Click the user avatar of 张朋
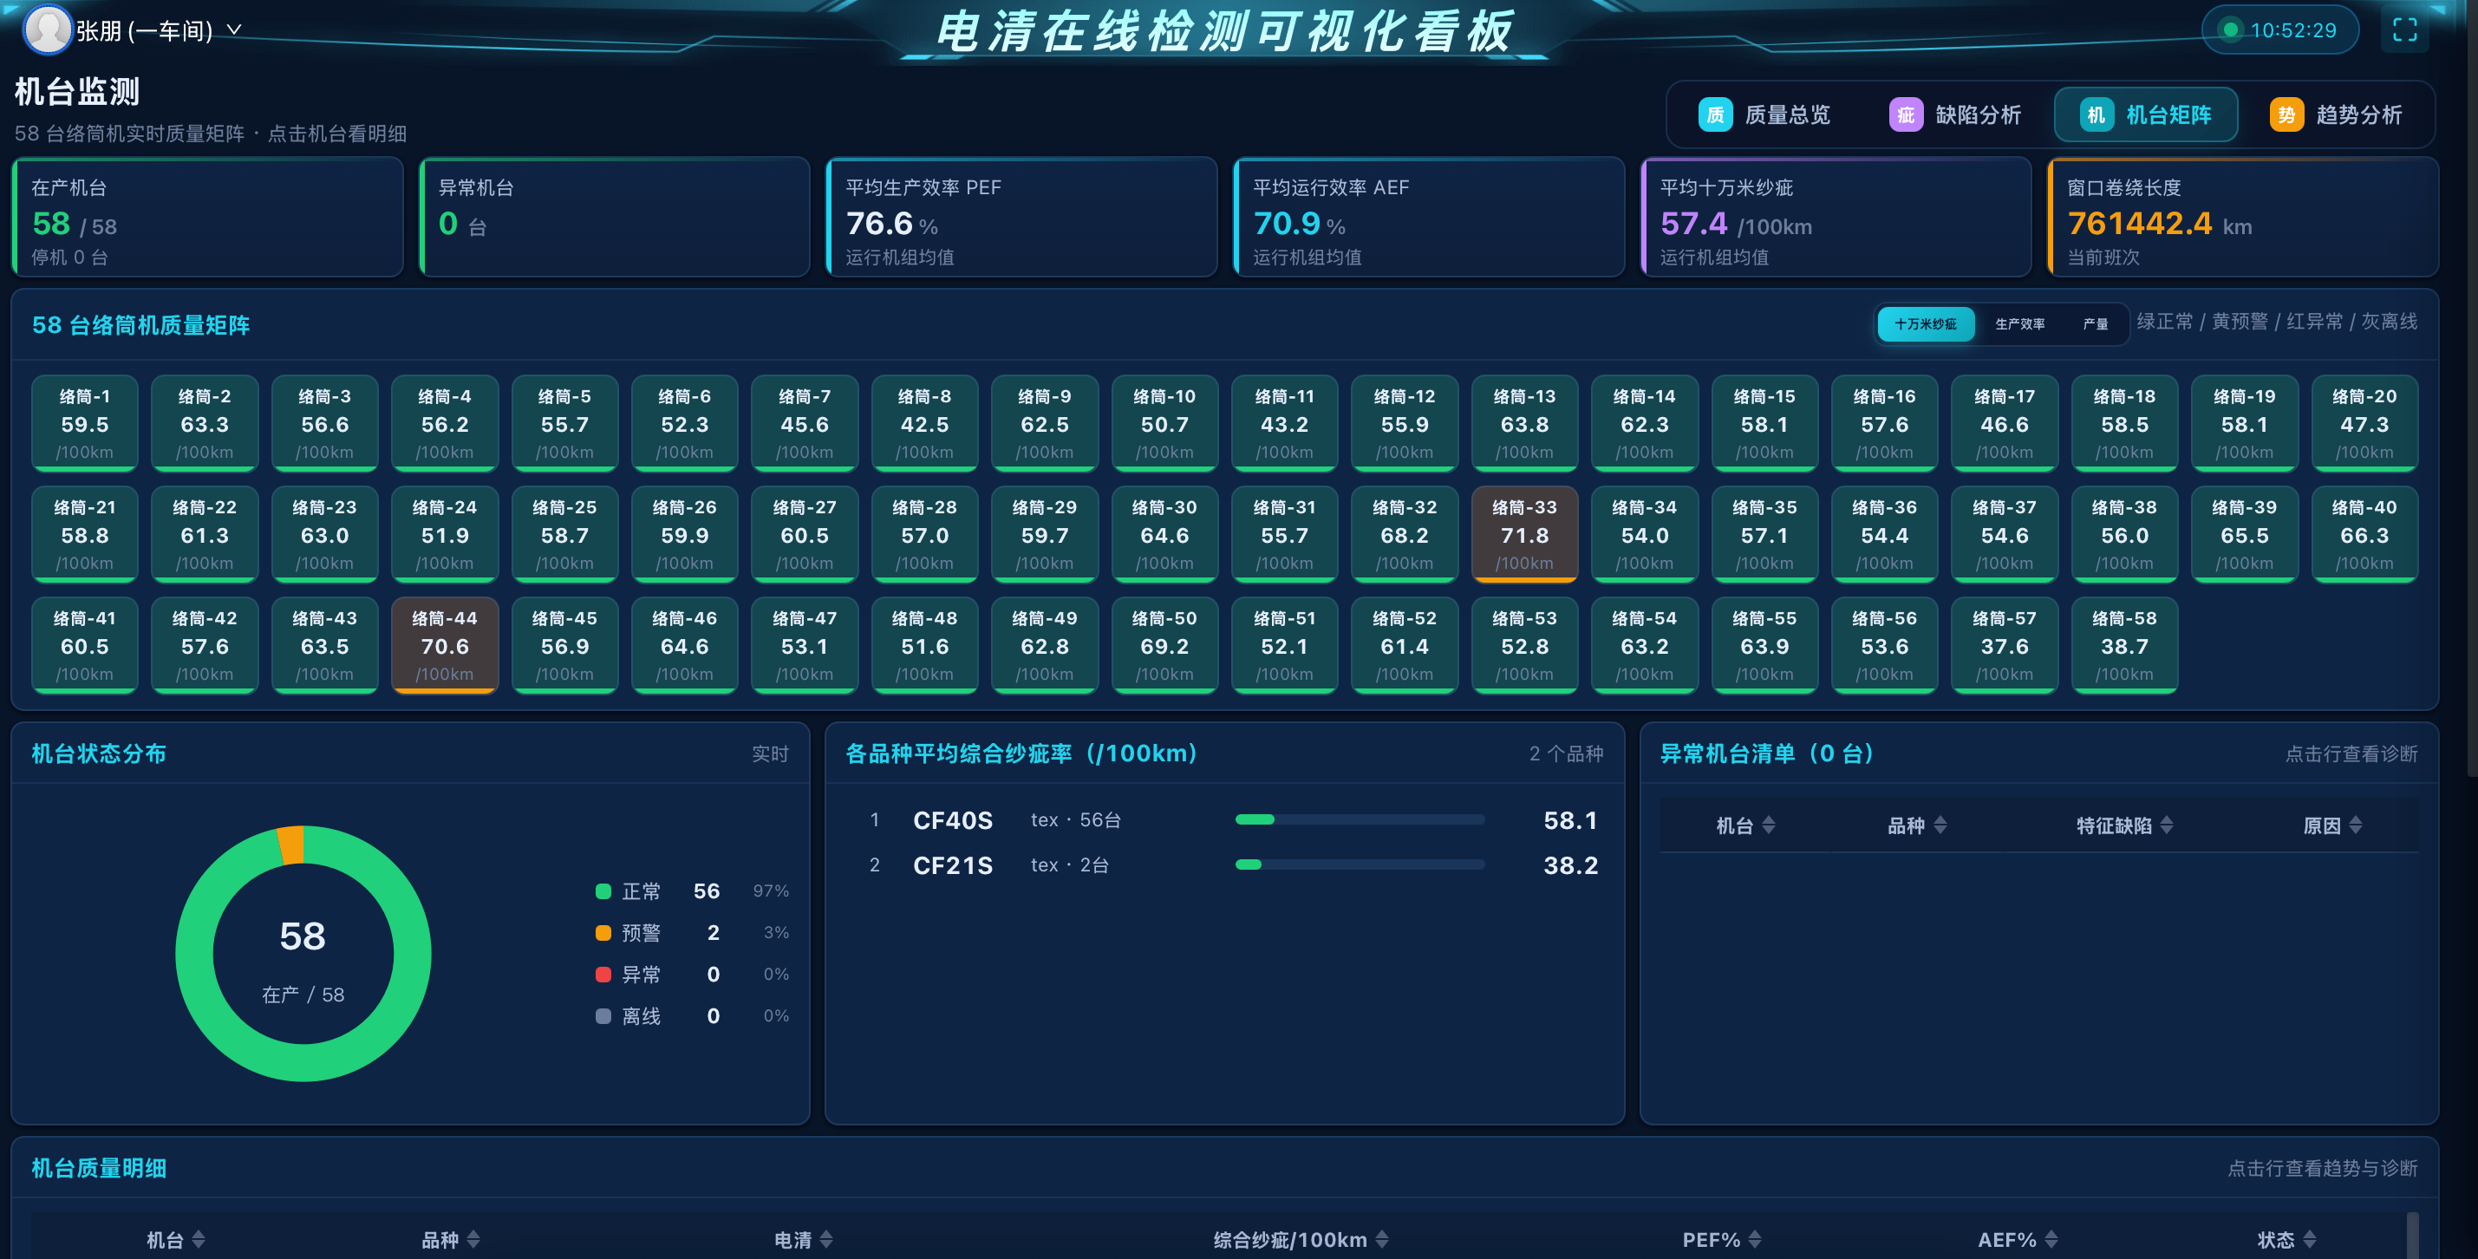This screenshot has width=2478, height=1259. (x=47, y=29)
